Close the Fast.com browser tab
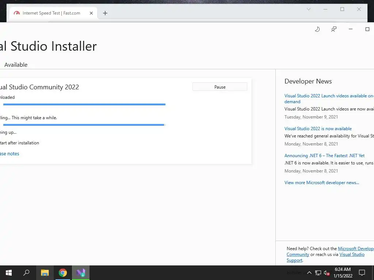This screenshot has width=374, height=280. (91, 13)
